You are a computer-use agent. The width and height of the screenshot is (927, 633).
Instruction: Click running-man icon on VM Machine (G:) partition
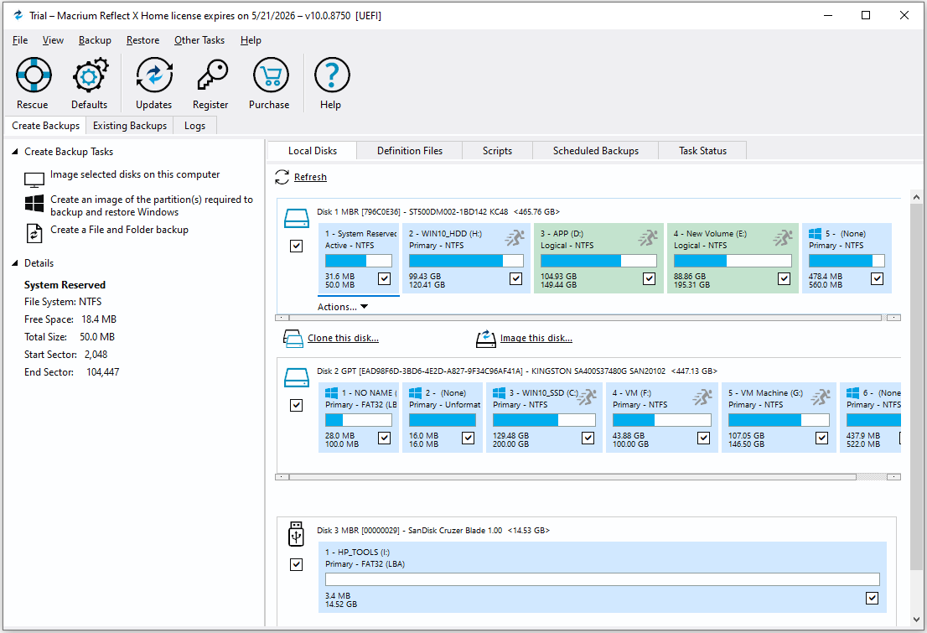click(821, 397)
